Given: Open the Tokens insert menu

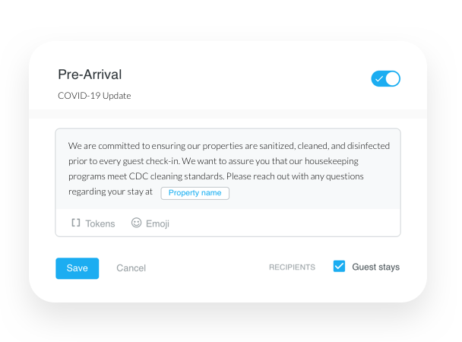Looking at the screenshot, I should [93, 223].
